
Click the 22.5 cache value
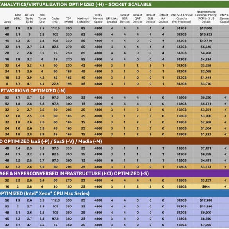tap(55, 84)
